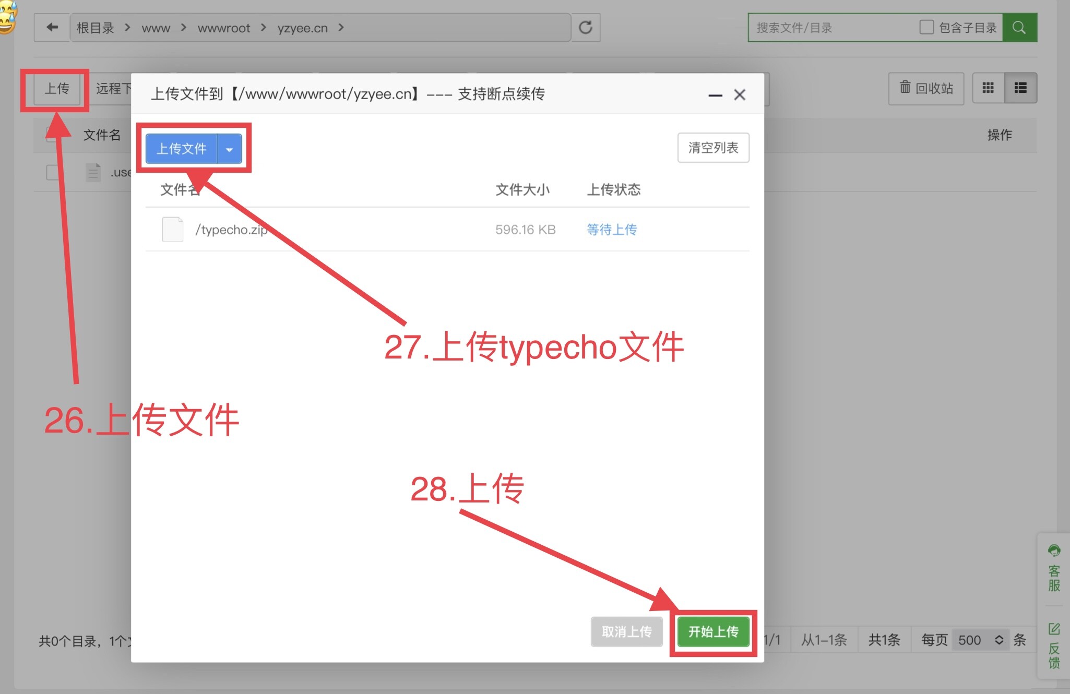
Task: Minimize the upload dialog
Action: click(715, 95)
